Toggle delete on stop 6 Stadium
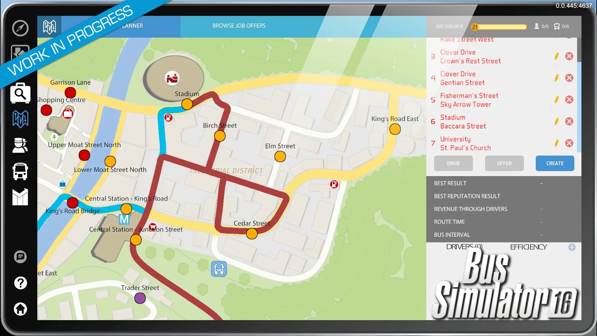This screenshot has width=597, height=336. pyautogui.click(x=569, y=121)
